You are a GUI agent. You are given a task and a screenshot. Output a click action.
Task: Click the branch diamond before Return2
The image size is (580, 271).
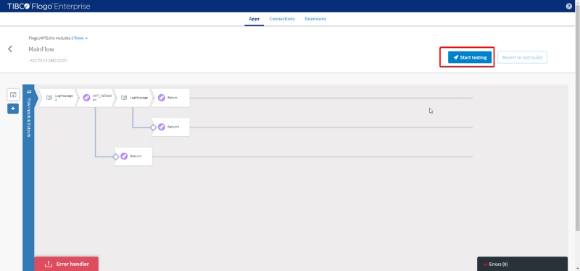(x=153, y=128)
